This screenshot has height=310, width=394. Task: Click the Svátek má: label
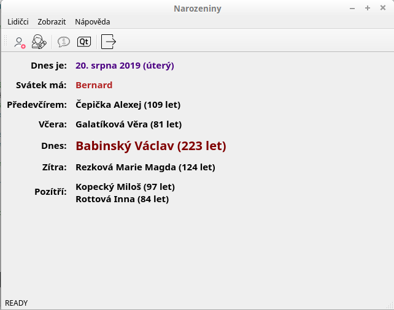click(x=41, y=85)
